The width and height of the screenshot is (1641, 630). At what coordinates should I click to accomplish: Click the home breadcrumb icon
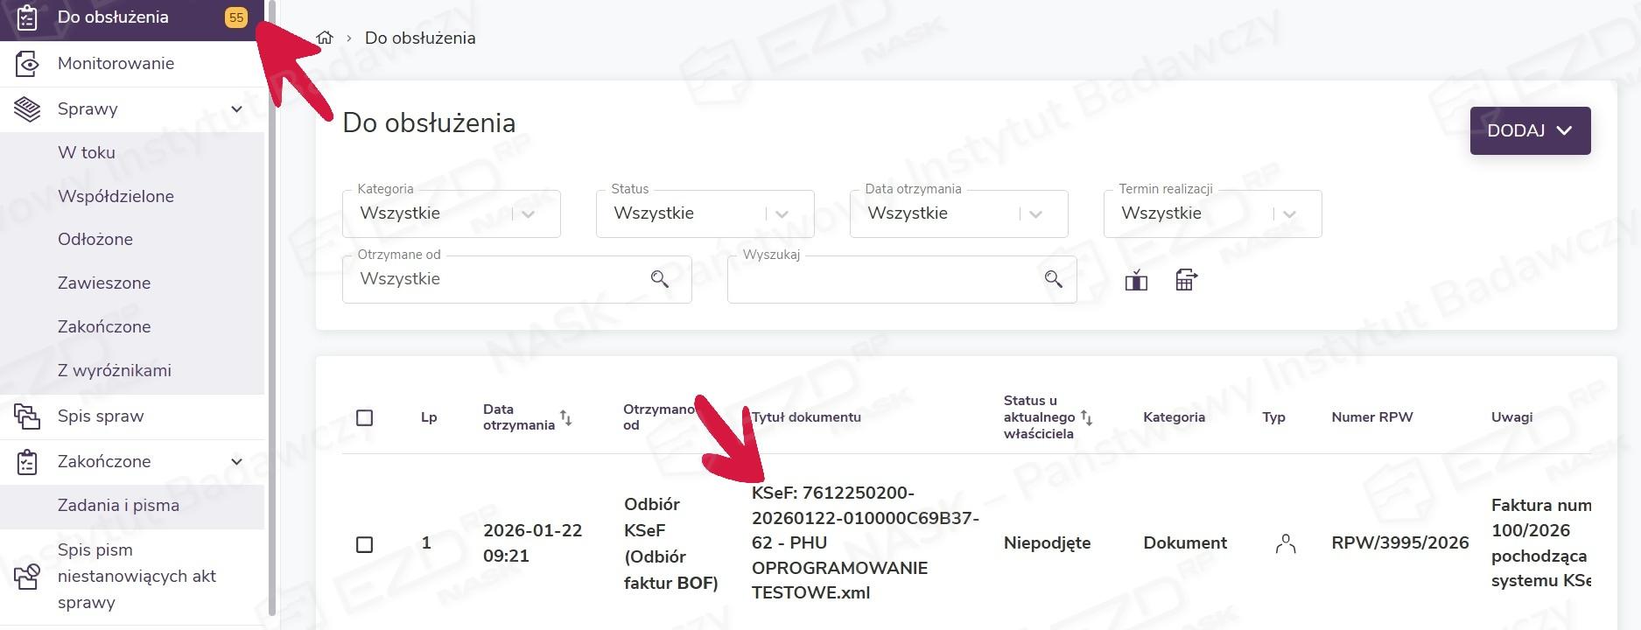pos(325,38)
